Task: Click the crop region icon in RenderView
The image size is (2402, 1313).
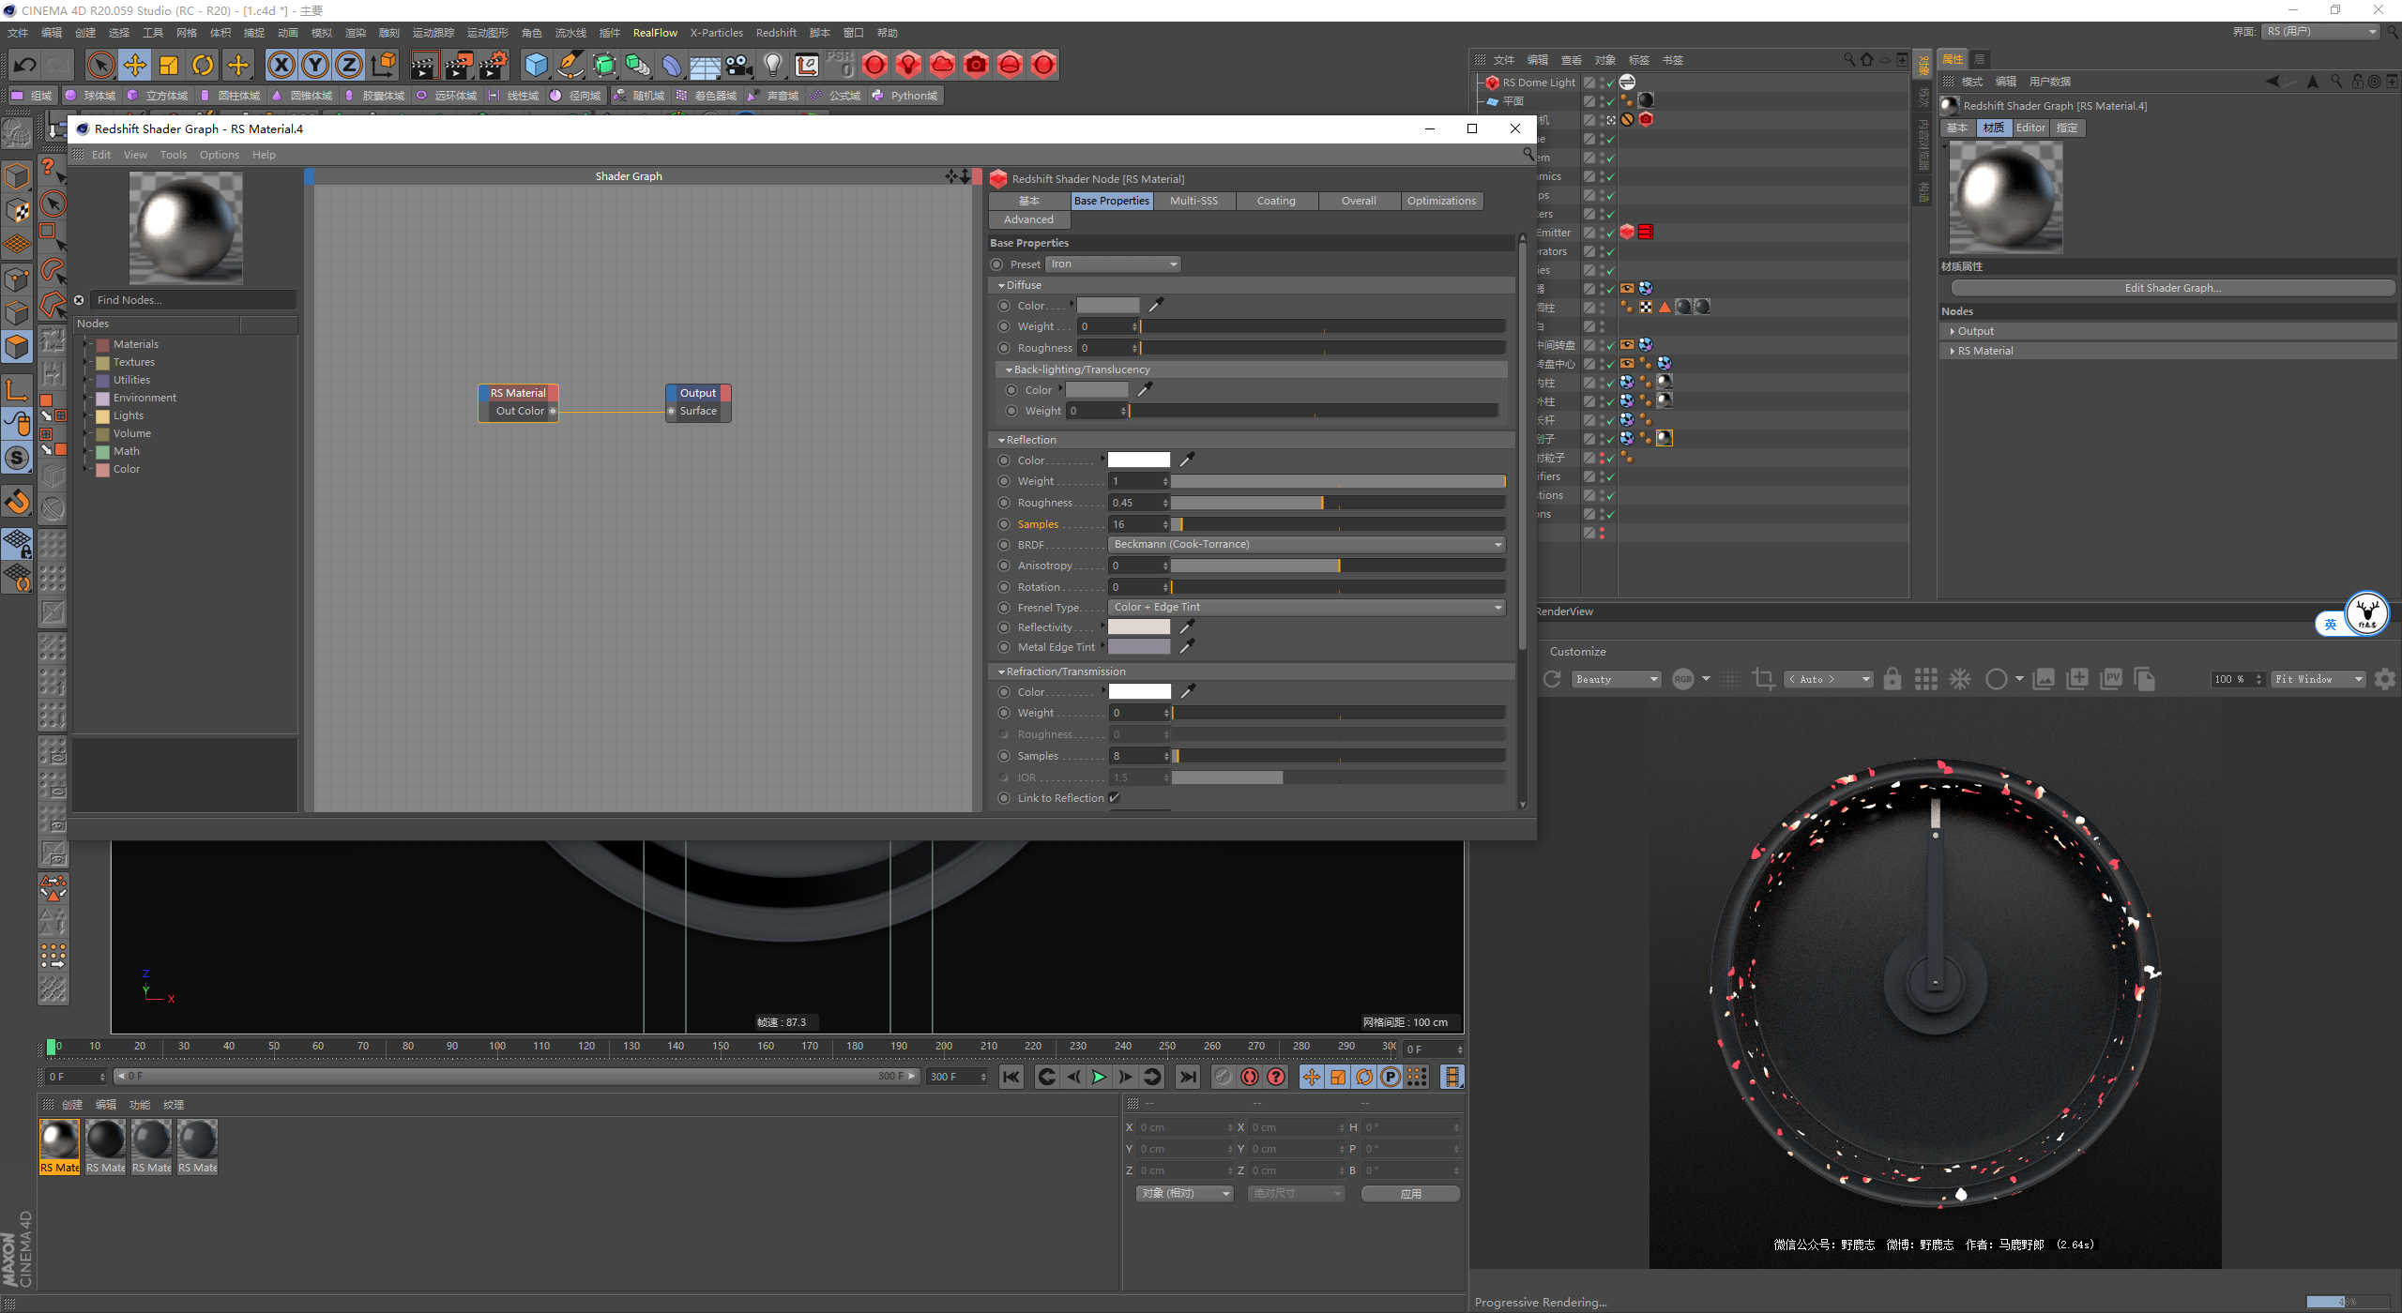Action: click(1764, 679)
